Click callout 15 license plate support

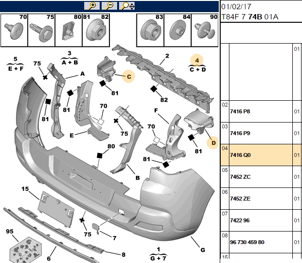[25, 189]
